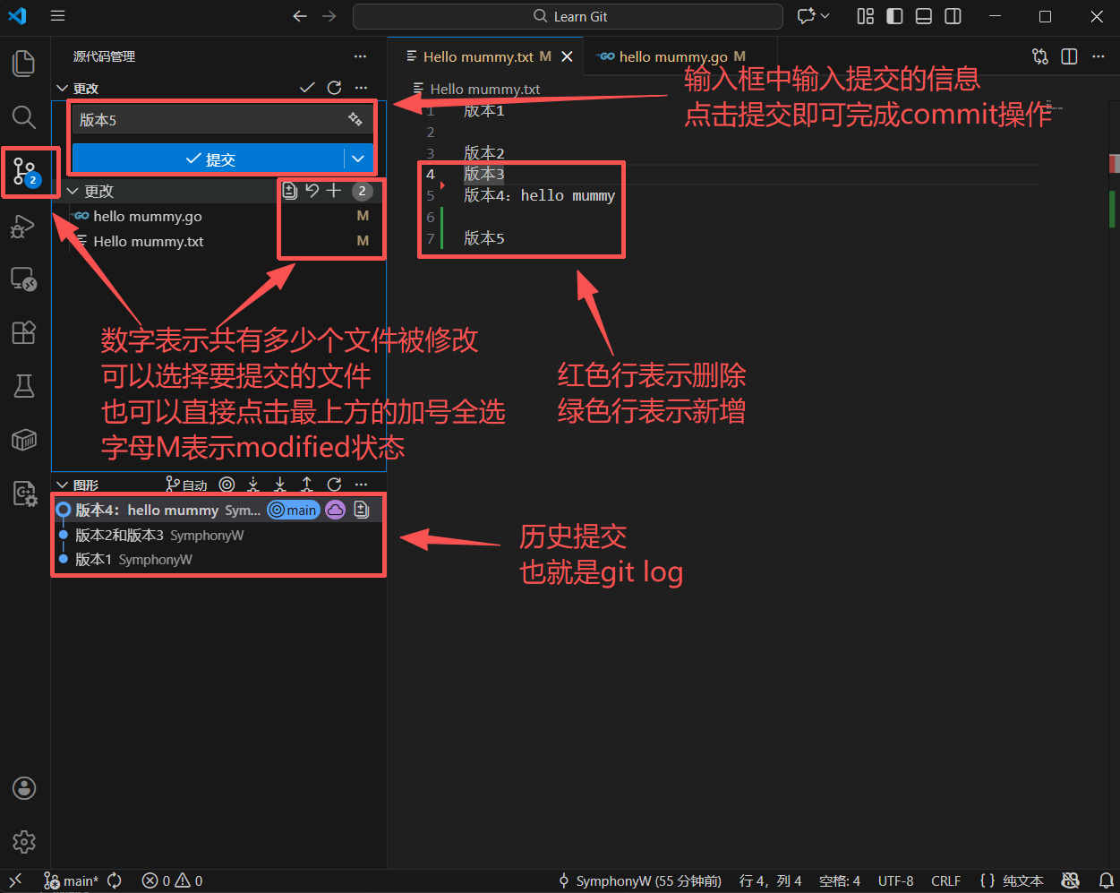Open the Testing flask view
Image resolution: width=1120 pixels, height=893 pixels.
tap(24, 386)
